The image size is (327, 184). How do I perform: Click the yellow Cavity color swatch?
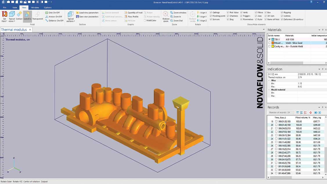[272, 46]
